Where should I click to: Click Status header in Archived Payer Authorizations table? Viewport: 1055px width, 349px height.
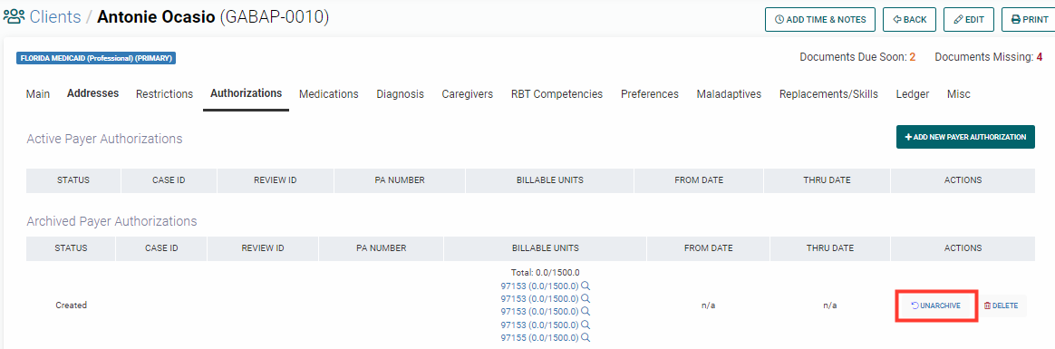click(71, 248)
